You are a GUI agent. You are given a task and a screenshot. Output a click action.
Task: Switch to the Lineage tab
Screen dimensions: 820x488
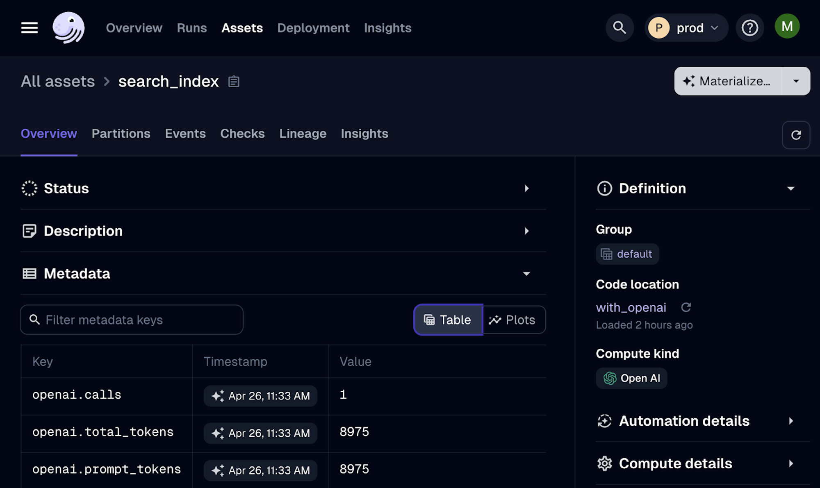[303, 134]
